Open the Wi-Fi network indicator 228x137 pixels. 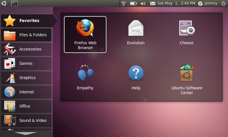pos(123,3)
